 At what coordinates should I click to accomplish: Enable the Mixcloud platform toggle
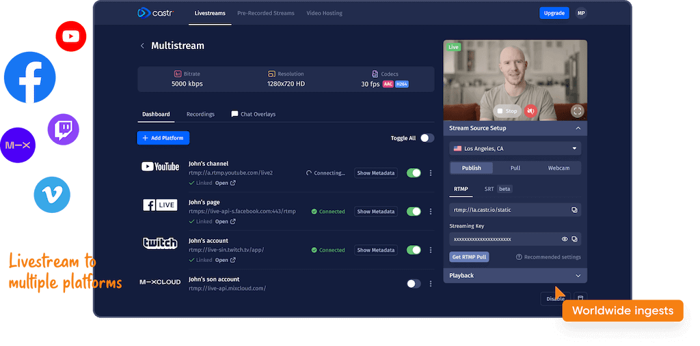pos(414,283)
